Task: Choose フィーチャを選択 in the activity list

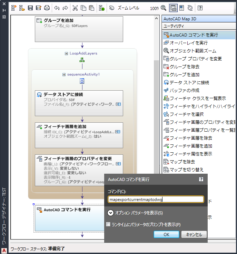Action: (199, 114)
